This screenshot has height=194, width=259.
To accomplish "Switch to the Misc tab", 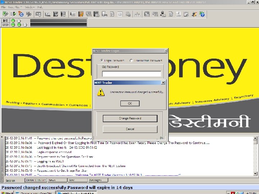I will [x=77, y=180].
